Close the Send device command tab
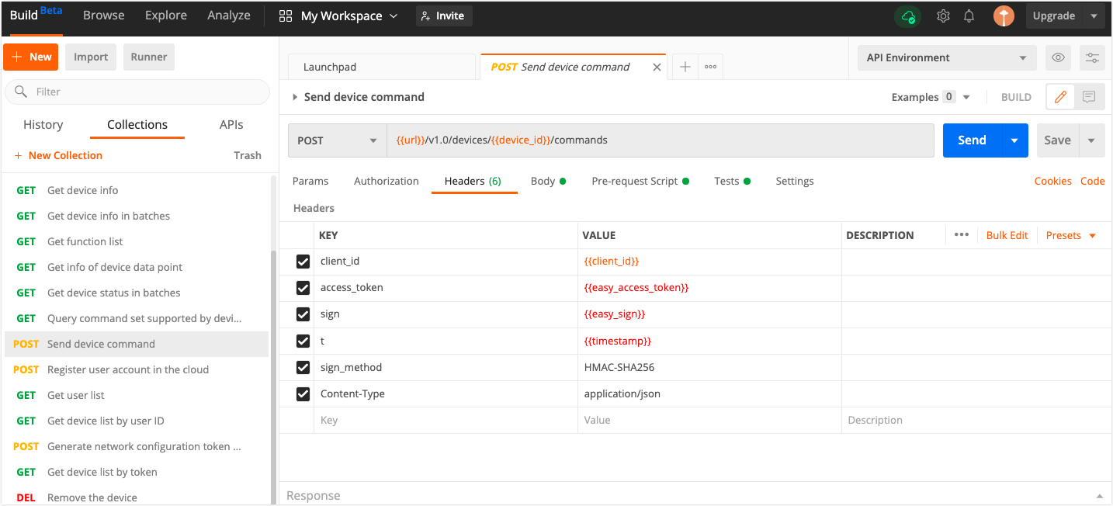The image size is (1113, 506). [657, 68]
